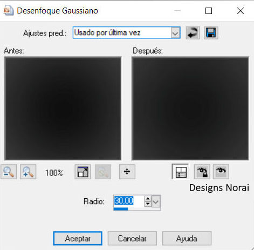Decrease Radio with the down spinner arrow
The image size is (254, 250).
click(148, 204)
